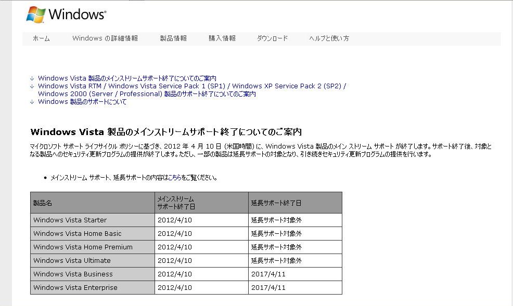Open the 購入情報 menu item
The image size is (513, 306).
point(222,38)
